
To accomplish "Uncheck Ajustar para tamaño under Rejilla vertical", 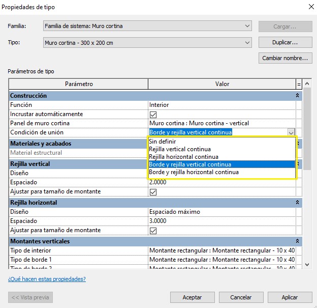I will [153, 192].
